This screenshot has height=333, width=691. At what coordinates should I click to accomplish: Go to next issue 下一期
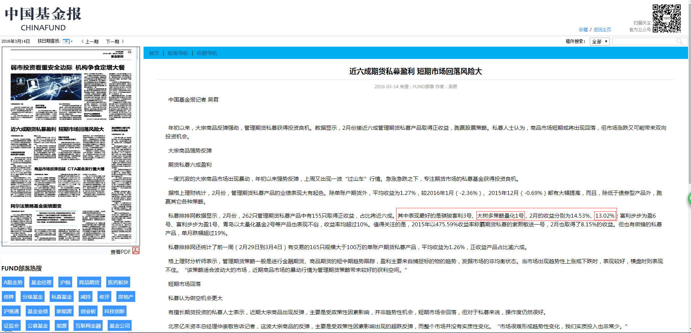tap(115, 42)
